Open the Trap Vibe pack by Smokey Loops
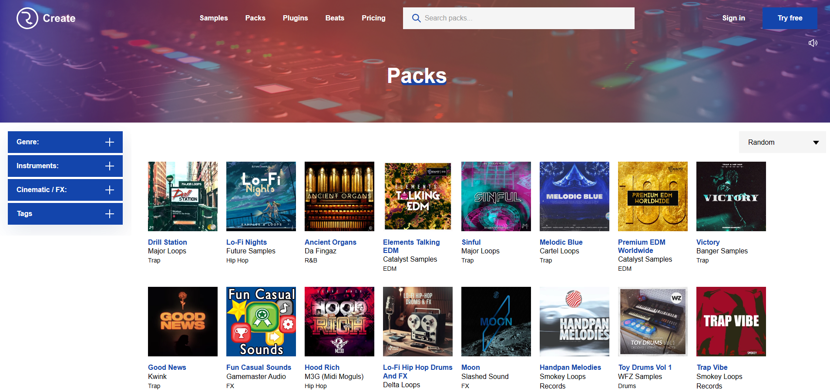 [x=712, y=367]
